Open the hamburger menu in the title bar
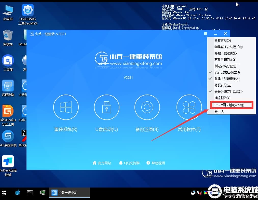This screenshot has height=200, width=258. [x=205, y=33]
